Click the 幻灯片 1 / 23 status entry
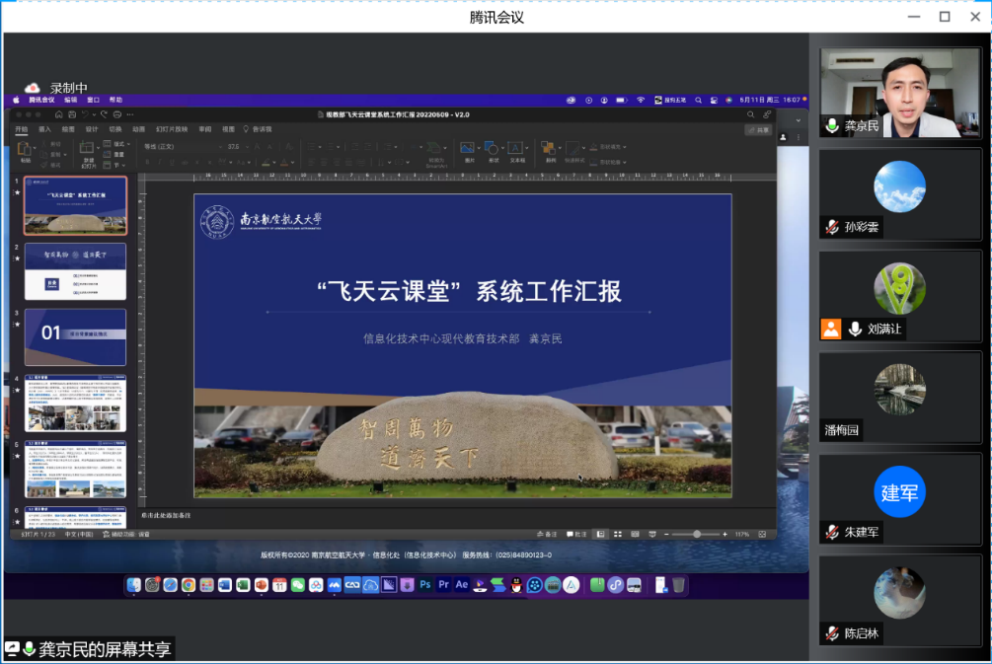 coord(38,535)
